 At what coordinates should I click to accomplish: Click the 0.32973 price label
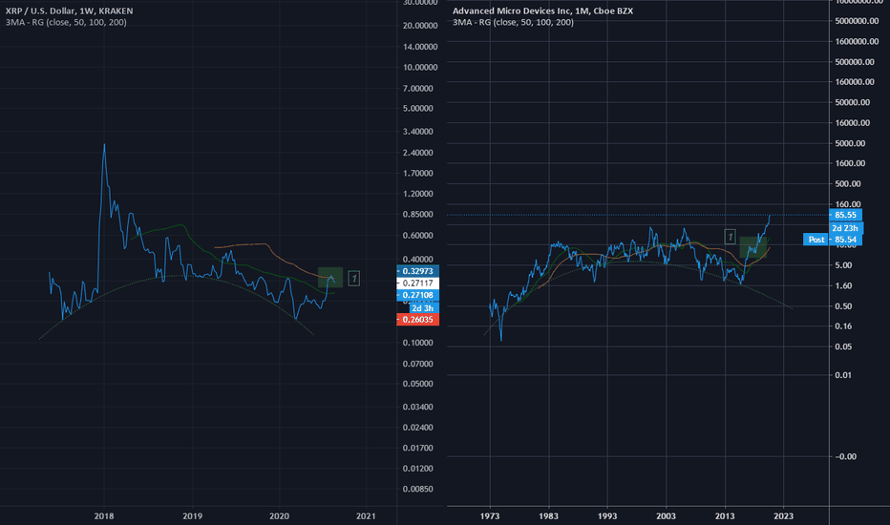tap(417, 271)
